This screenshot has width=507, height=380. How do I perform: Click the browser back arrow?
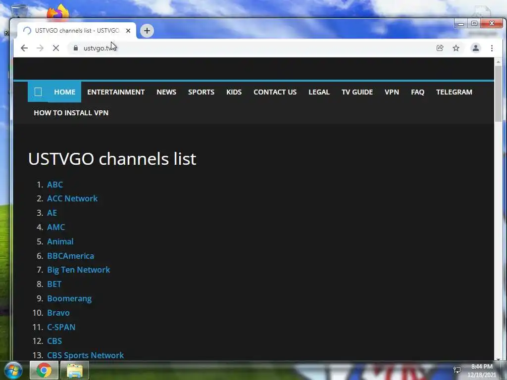point(24,48)
